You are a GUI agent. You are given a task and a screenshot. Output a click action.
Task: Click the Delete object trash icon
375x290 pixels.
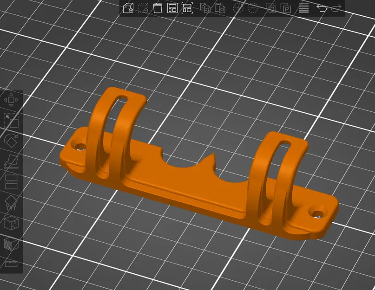pyautogui.click(x=158, y=7)
